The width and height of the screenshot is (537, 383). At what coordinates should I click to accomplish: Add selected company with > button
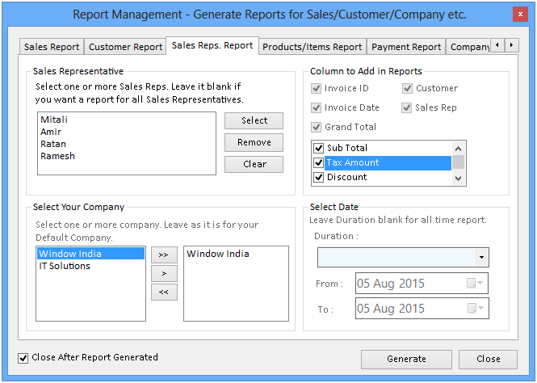click(x=164, y=273)
